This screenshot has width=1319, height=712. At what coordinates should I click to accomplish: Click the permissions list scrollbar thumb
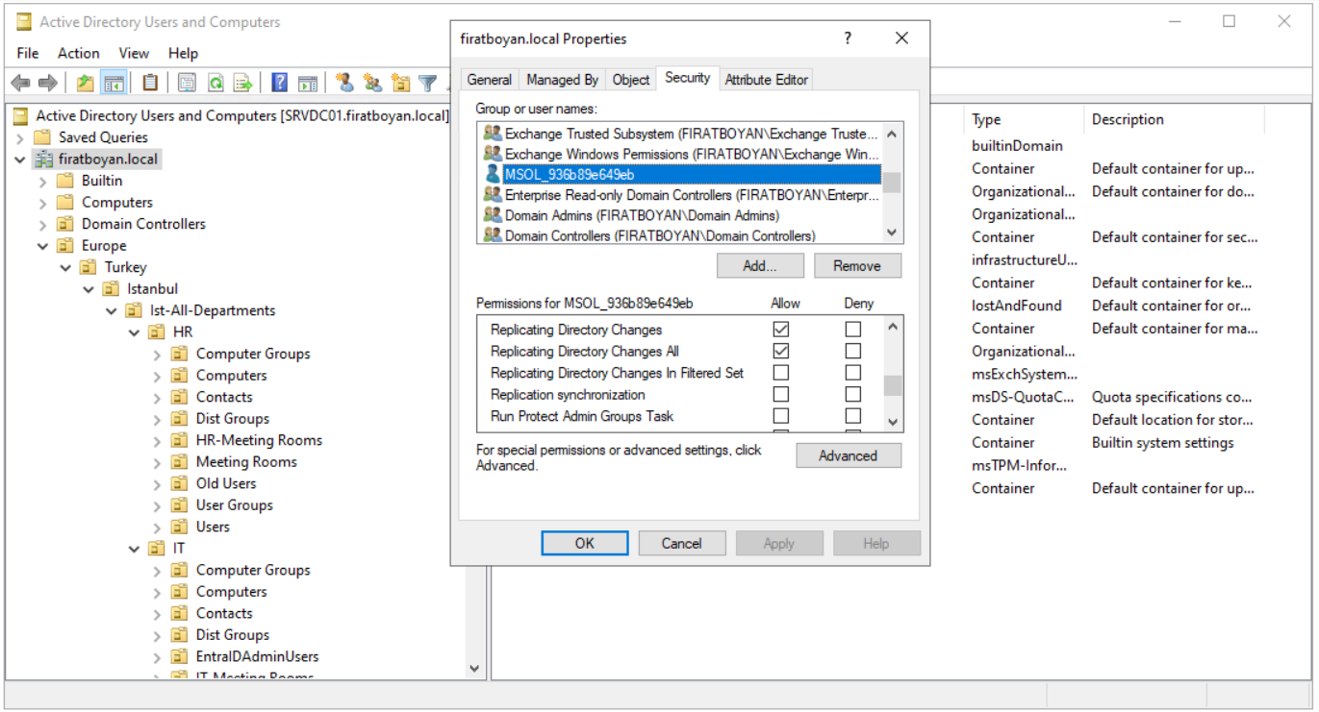[893, 385]
